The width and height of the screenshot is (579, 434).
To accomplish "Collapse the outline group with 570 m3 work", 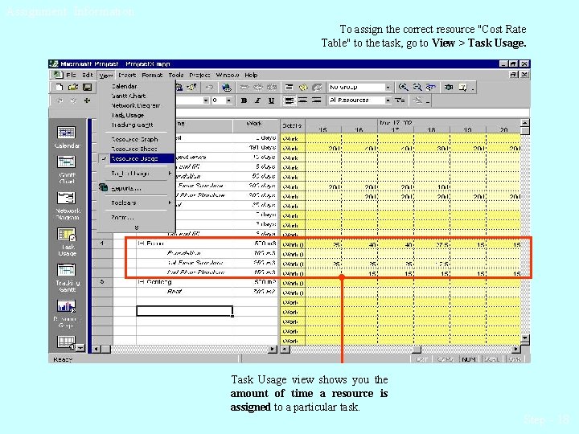I will [141, 244].
